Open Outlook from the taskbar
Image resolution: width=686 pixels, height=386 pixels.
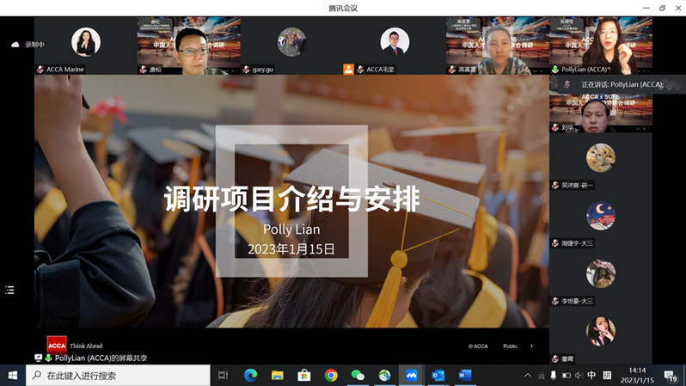(438, 375)
